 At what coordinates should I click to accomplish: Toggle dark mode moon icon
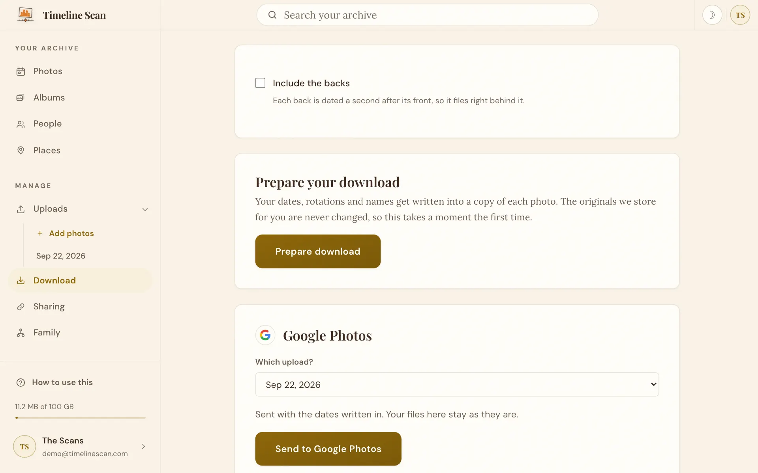(712, 15)
